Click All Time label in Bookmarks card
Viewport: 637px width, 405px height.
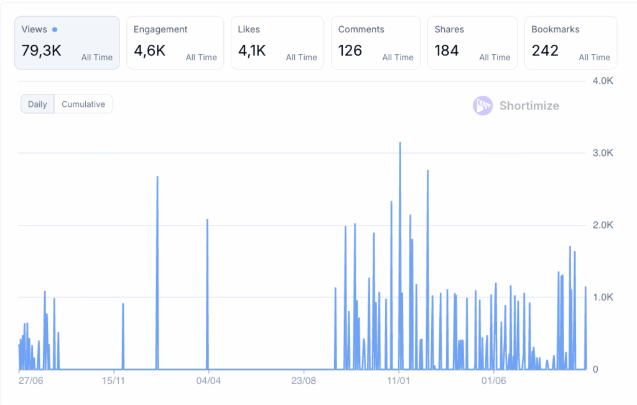click(x=594, y=57)
